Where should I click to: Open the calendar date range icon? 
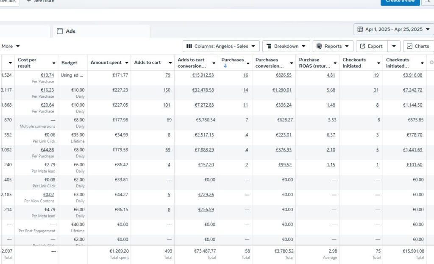[360, 29]
